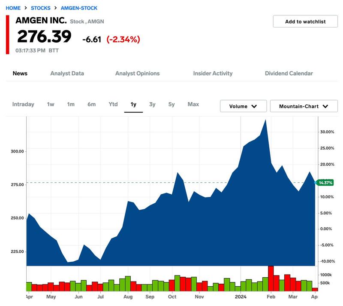Select the 1y chart range

pyautogui.click(x=133, y=104)
